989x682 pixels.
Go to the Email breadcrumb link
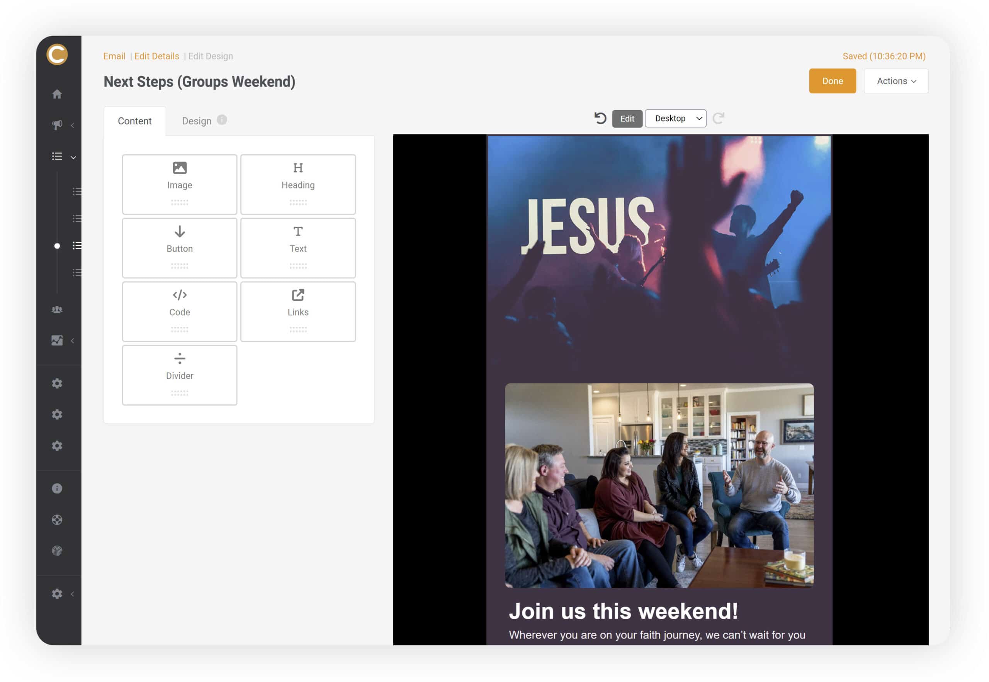tap(114, 56)
